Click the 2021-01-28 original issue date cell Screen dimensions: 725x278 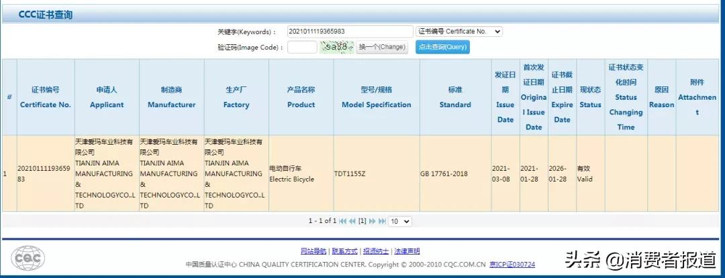pos(534,173)
